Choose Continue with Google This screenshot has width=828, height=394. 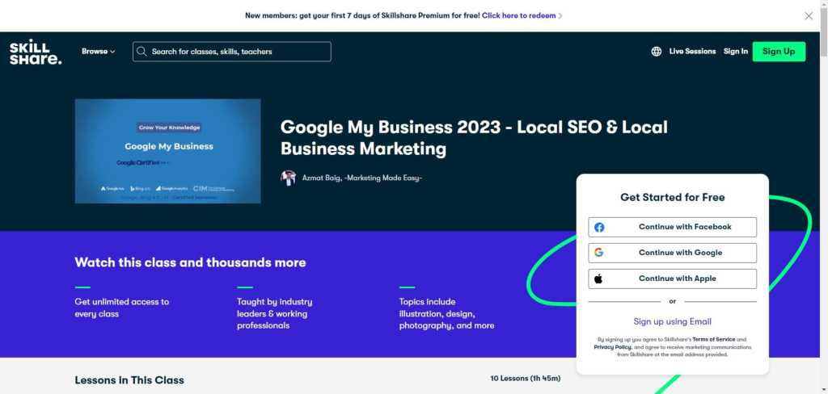tap(680, 253)
